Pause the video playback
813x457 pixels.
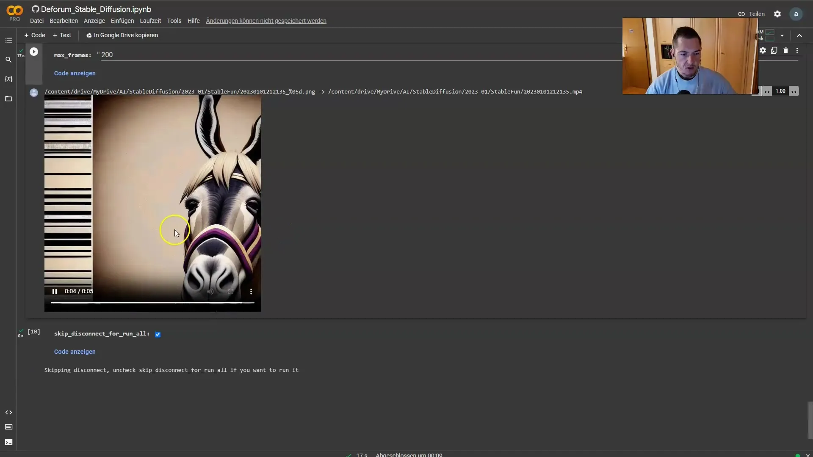(x=55, y=291)
